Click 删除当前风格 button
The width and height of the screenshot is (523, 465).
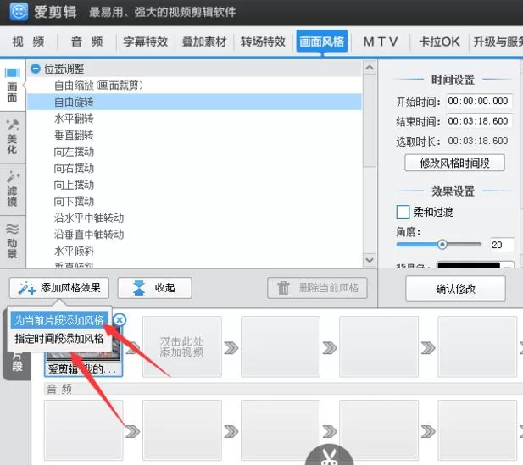(317, 288)
